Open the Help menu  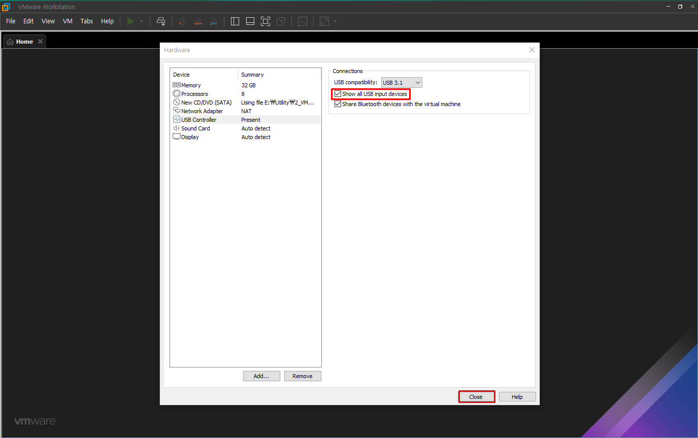point(108,21)
